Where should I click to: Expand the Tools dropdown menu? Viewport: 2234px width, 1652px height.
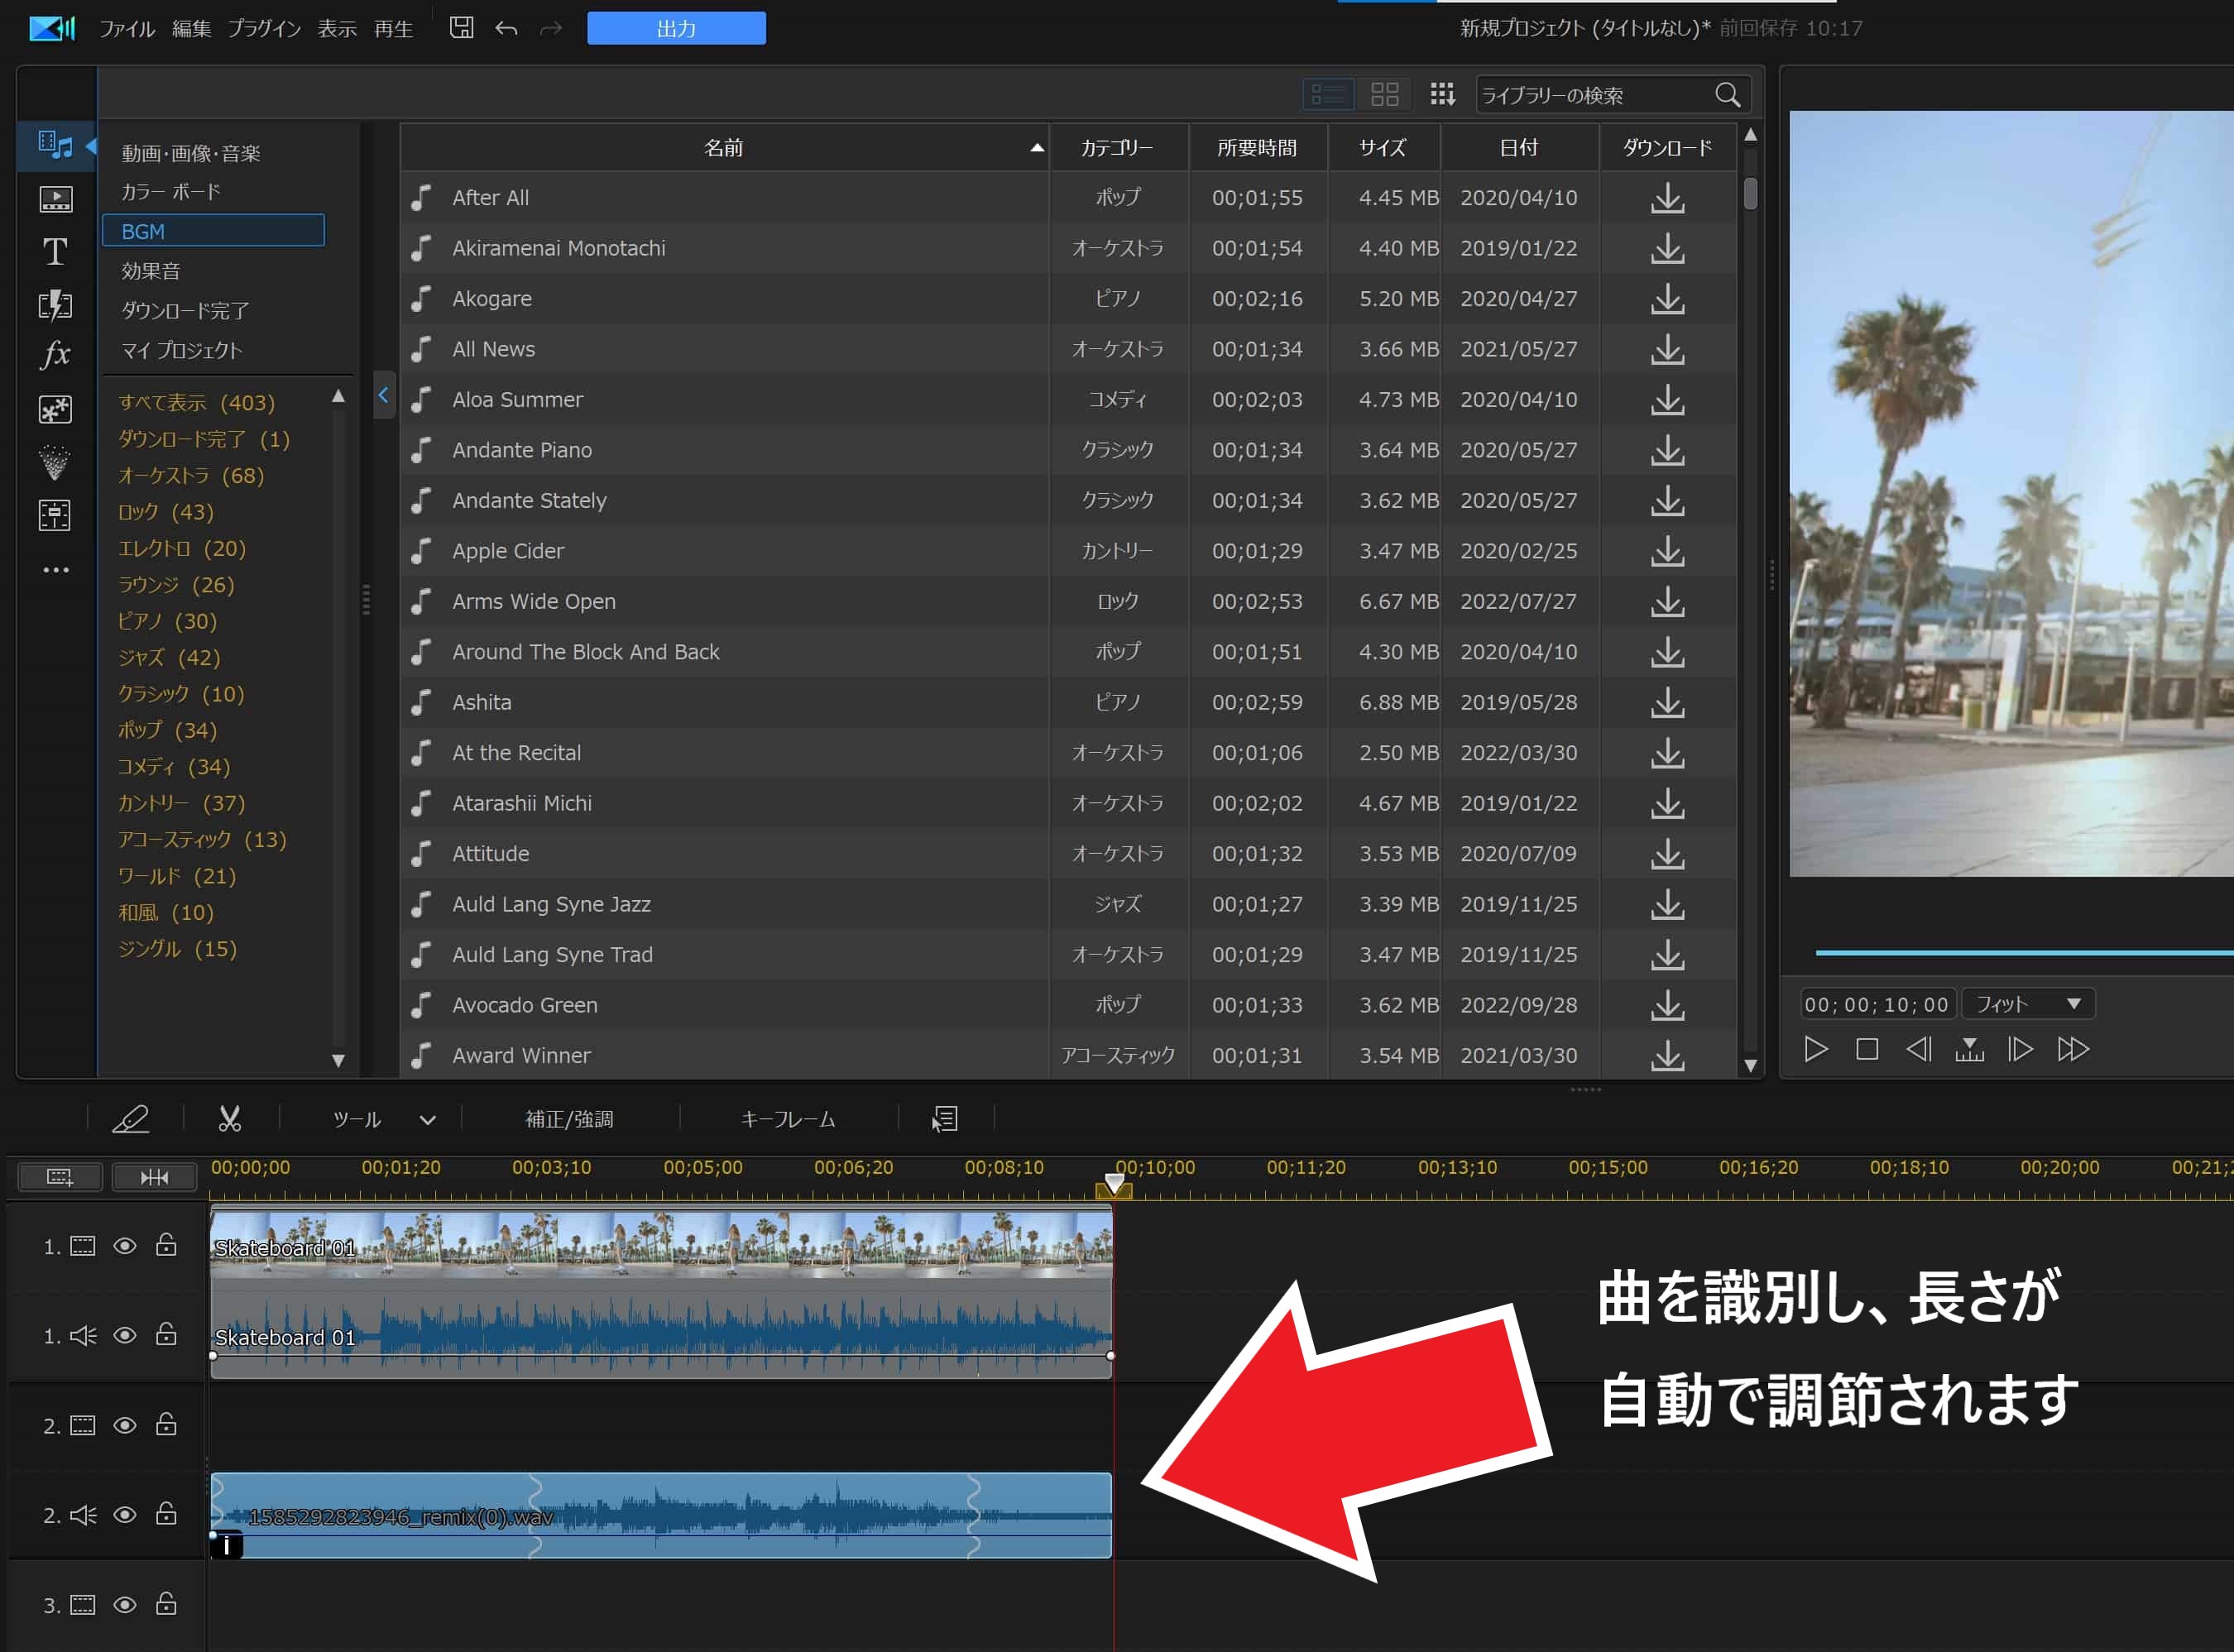[427, 1120]
